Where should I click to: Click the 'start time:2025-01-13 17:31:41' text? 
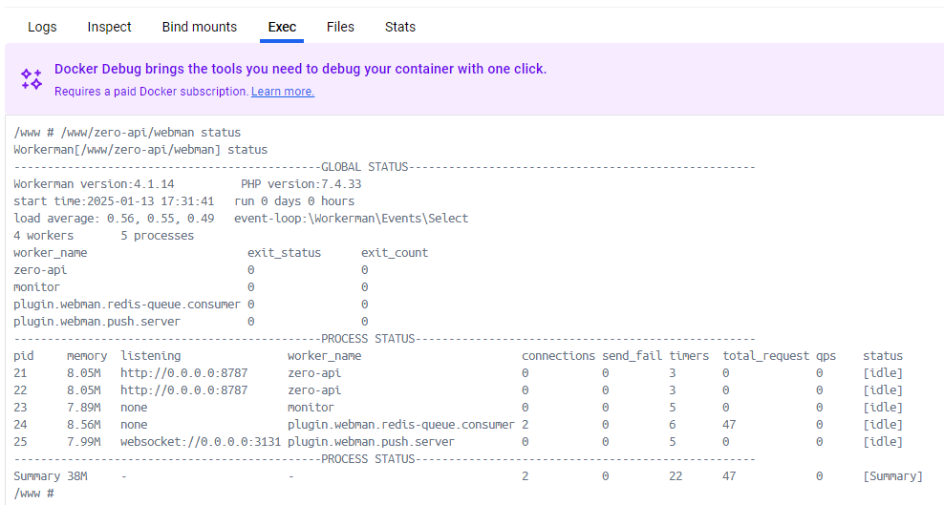[x=114, y=201]
